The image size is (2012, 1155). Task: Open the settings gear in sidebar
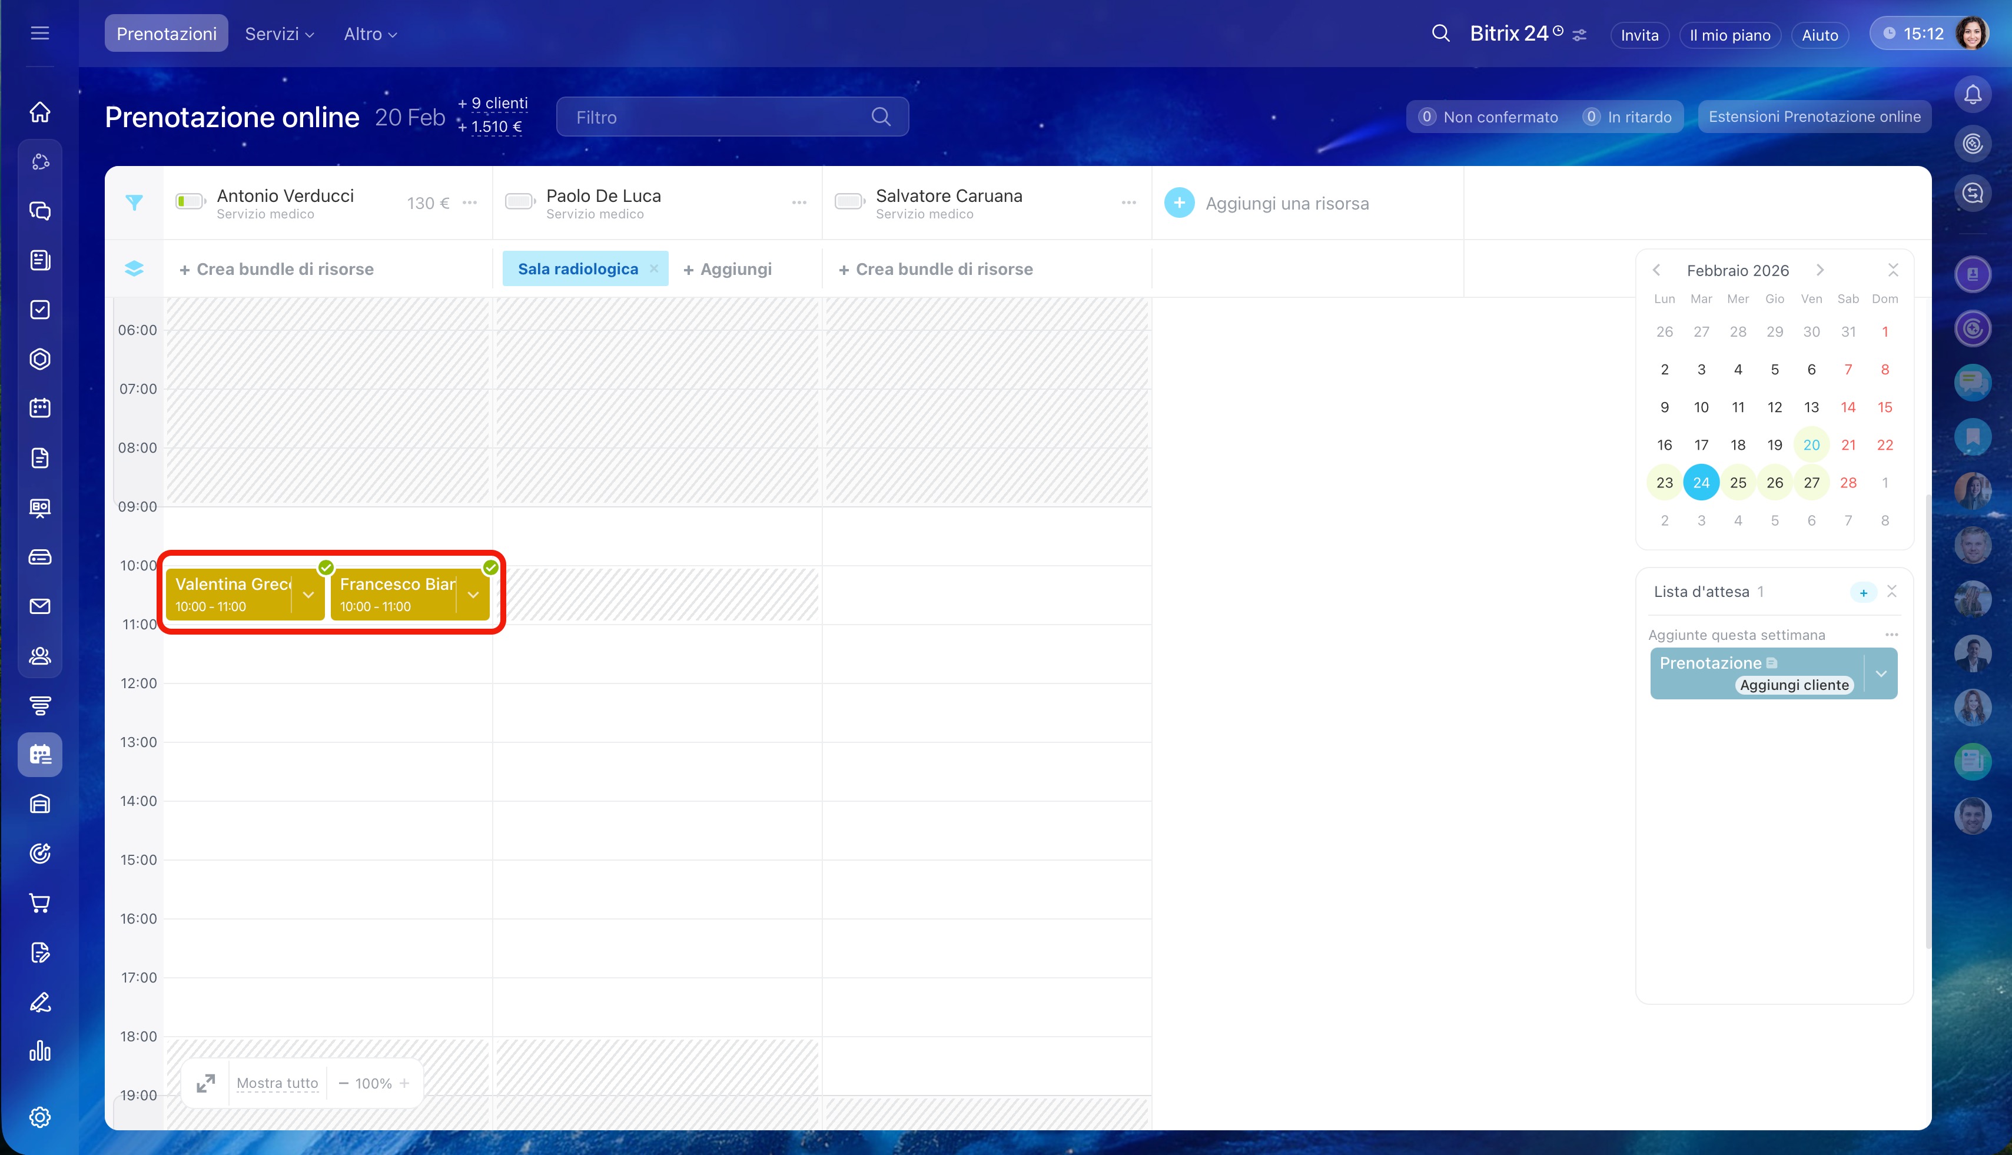[x=39, y=1117]
